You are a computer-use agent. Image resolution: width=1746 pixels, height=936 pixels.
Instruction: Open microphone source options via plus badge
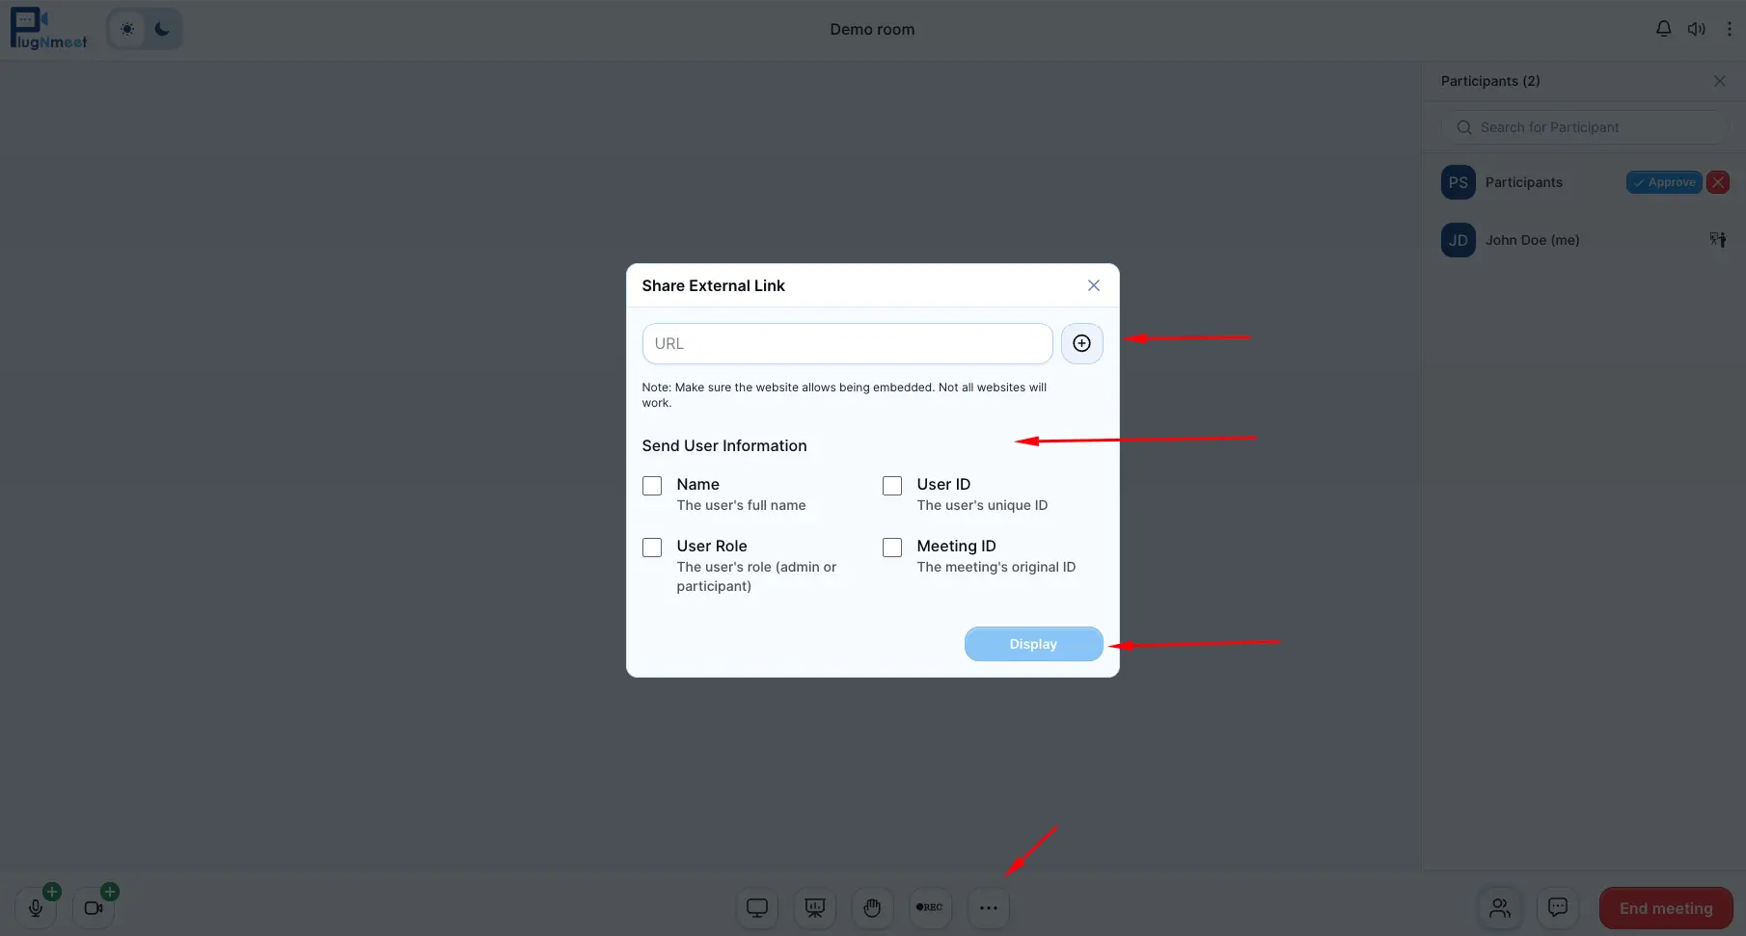pyautogui.click(x=52, y=891)
